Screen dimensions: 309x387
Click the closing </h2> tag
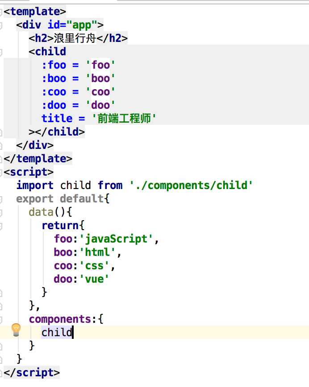pos(112,38)
